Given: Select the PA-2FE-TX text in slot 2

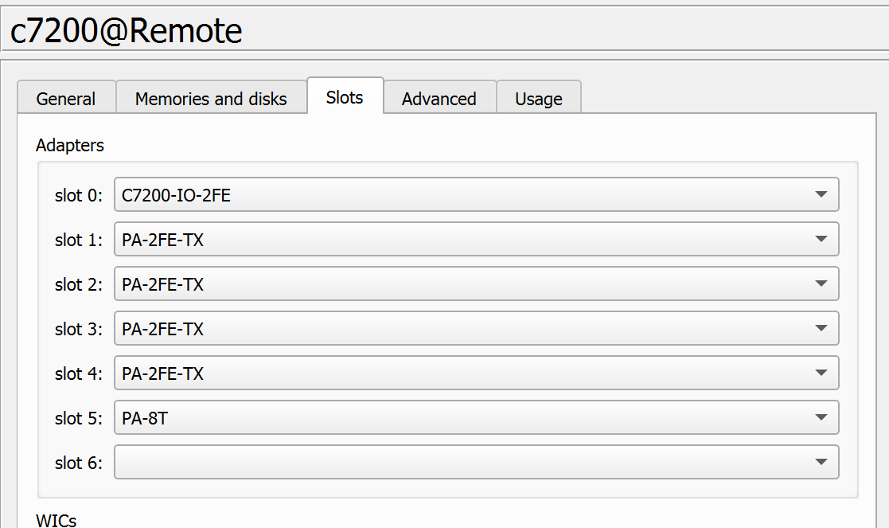Looking at the screenshot, I should point(163,284).
